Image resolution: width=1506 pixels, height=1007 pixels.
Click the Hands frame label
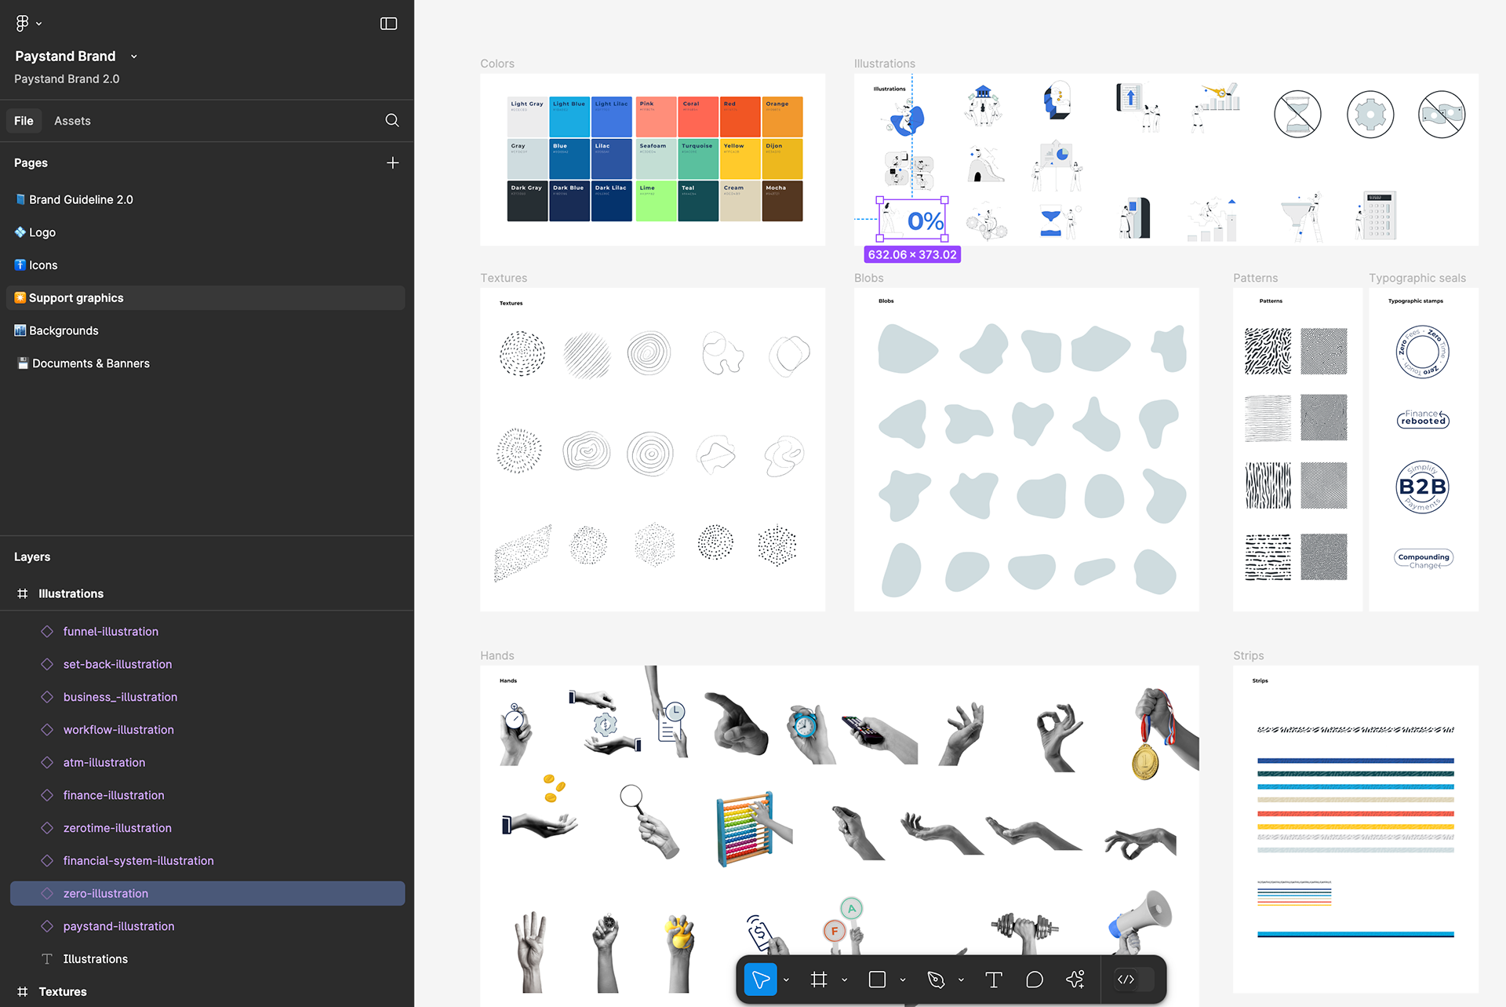point(497,655)
